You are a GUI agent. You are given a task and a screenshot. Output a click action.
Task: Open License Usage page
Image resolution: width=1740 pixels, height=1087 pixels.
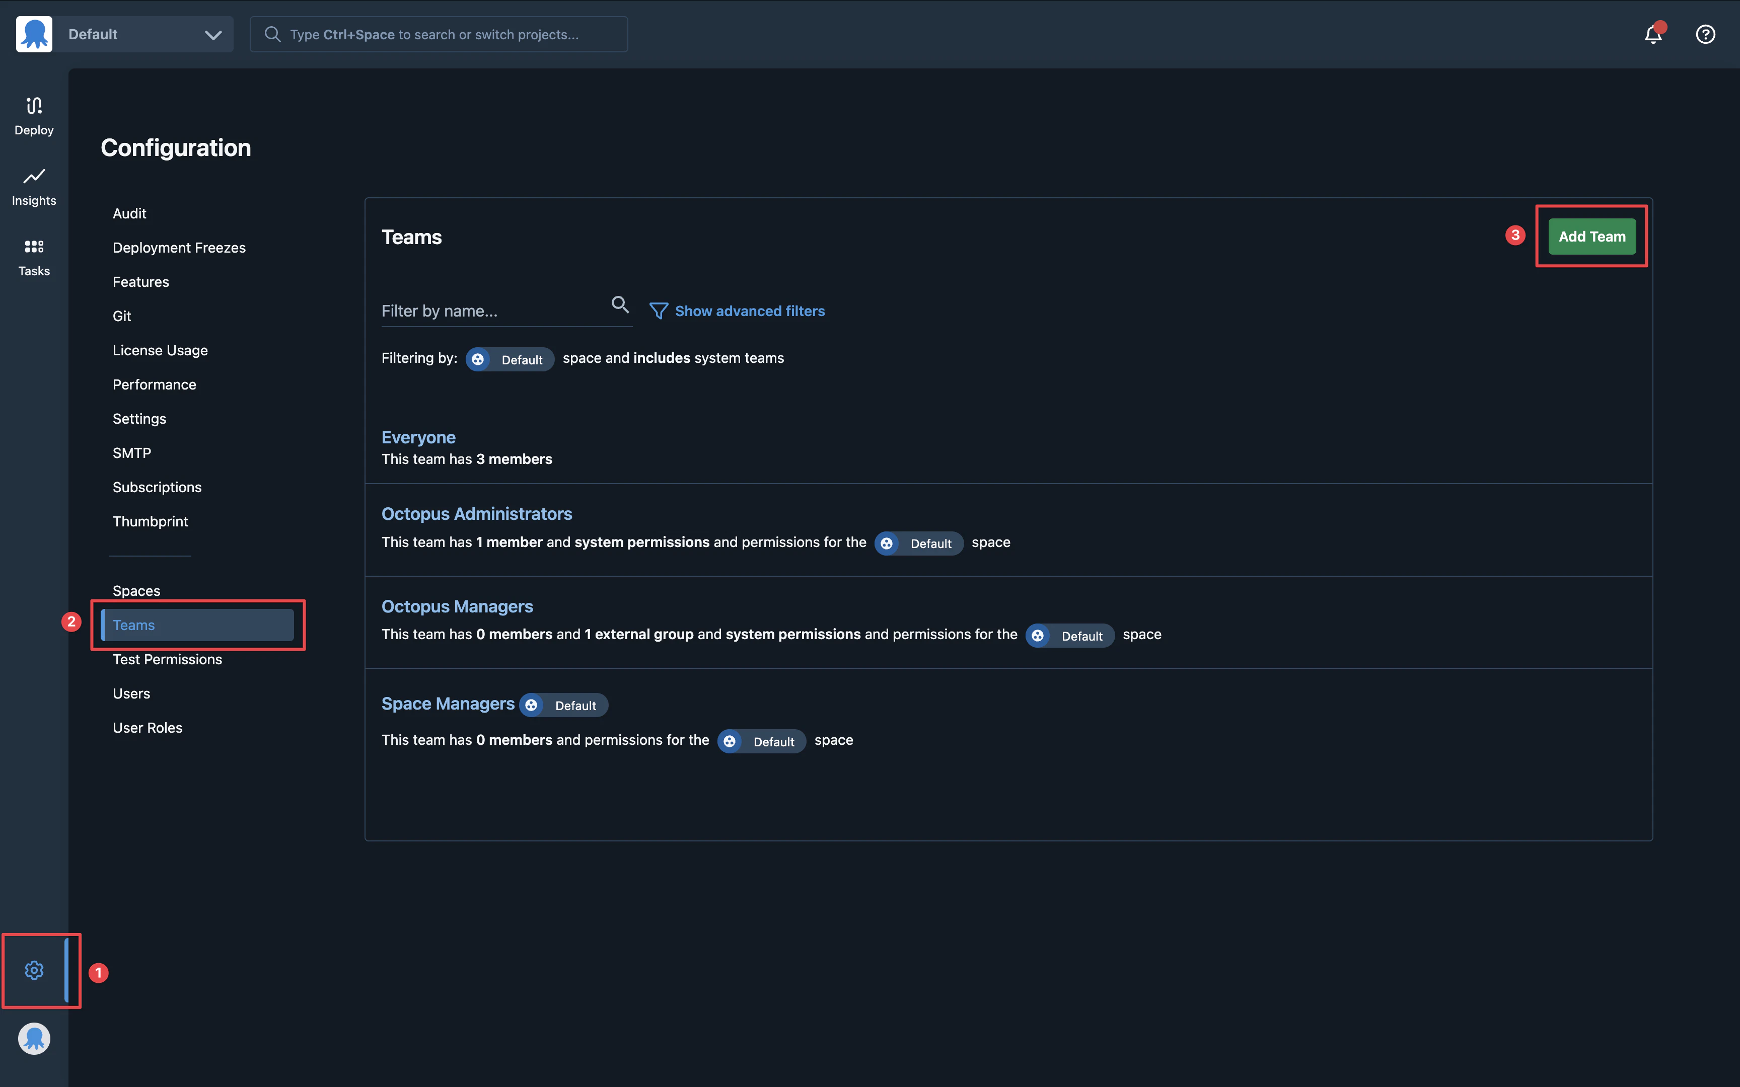[160, 350]
